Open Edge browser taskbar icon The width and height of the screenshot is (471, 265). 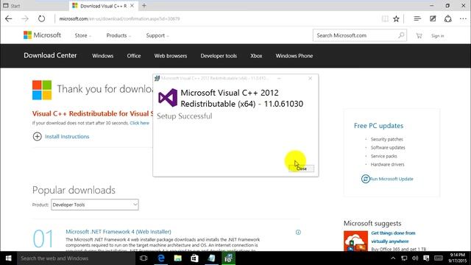161,258
